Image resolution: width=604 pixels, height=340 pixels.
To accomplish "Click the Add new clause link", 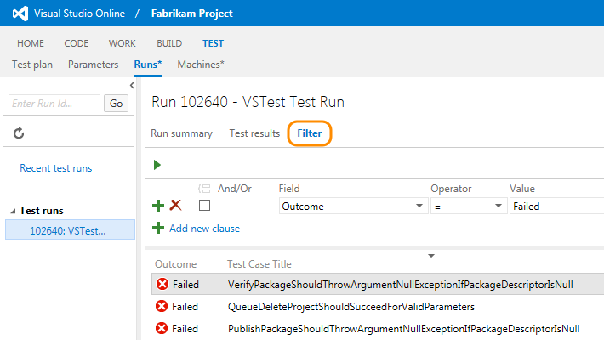I will coord(204,229).
